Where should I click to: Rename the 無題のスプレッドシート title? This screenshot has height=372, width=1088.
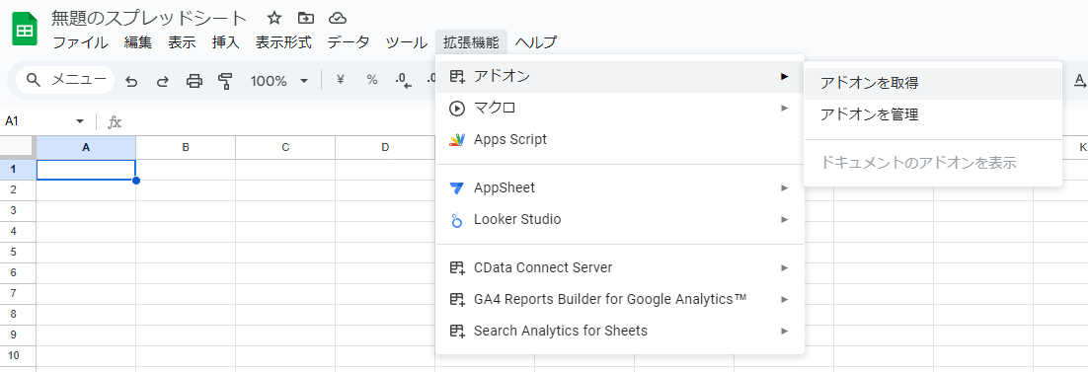(149, 18)
